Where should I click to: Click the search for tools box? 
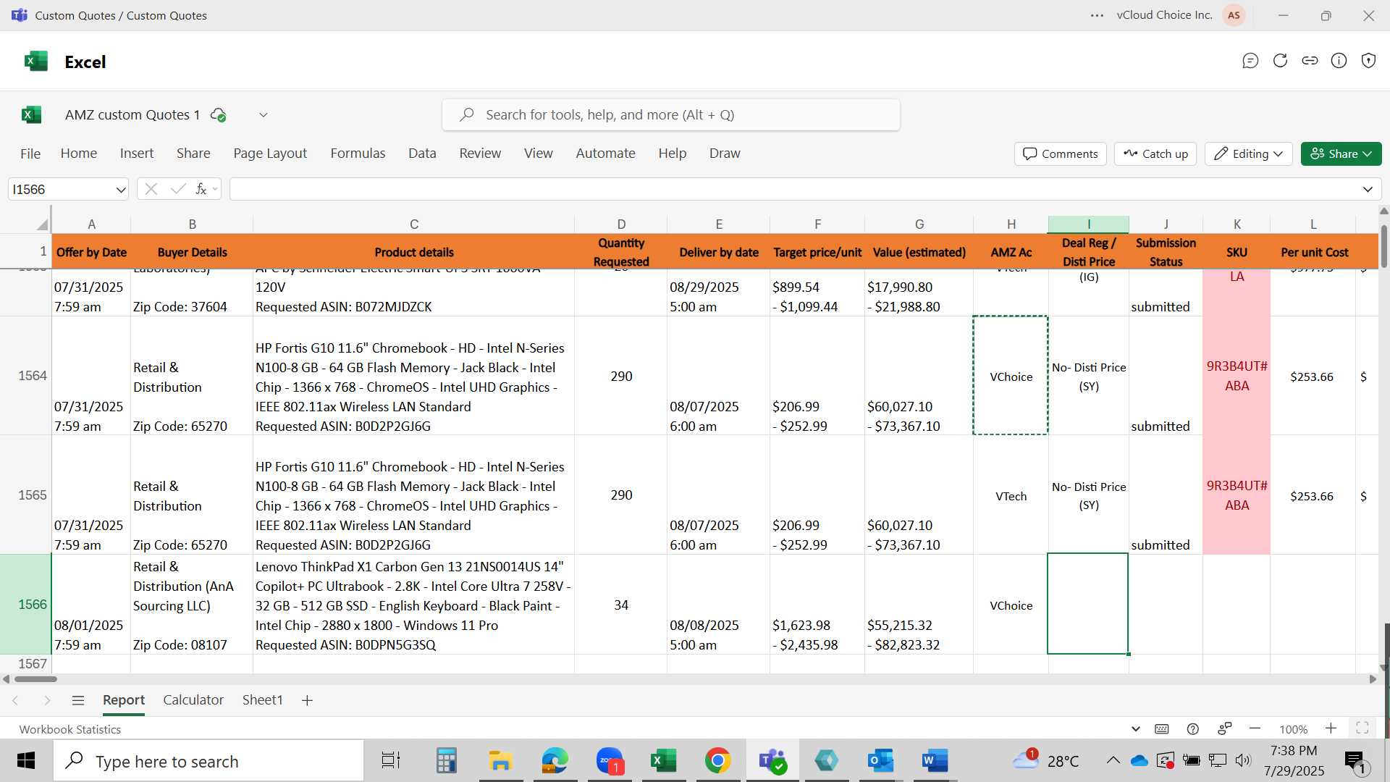pos(671,115)
